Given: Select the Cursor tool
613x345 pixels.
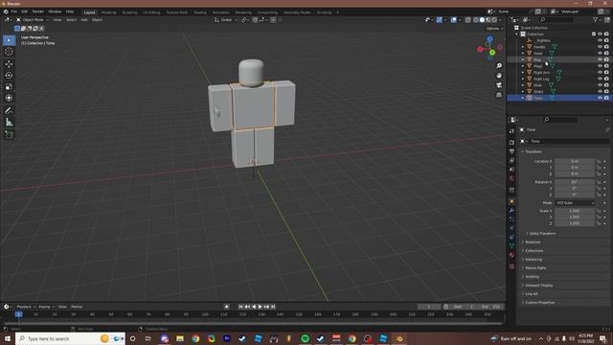Looking at the screenshot, I should click(x=9, y=52).
